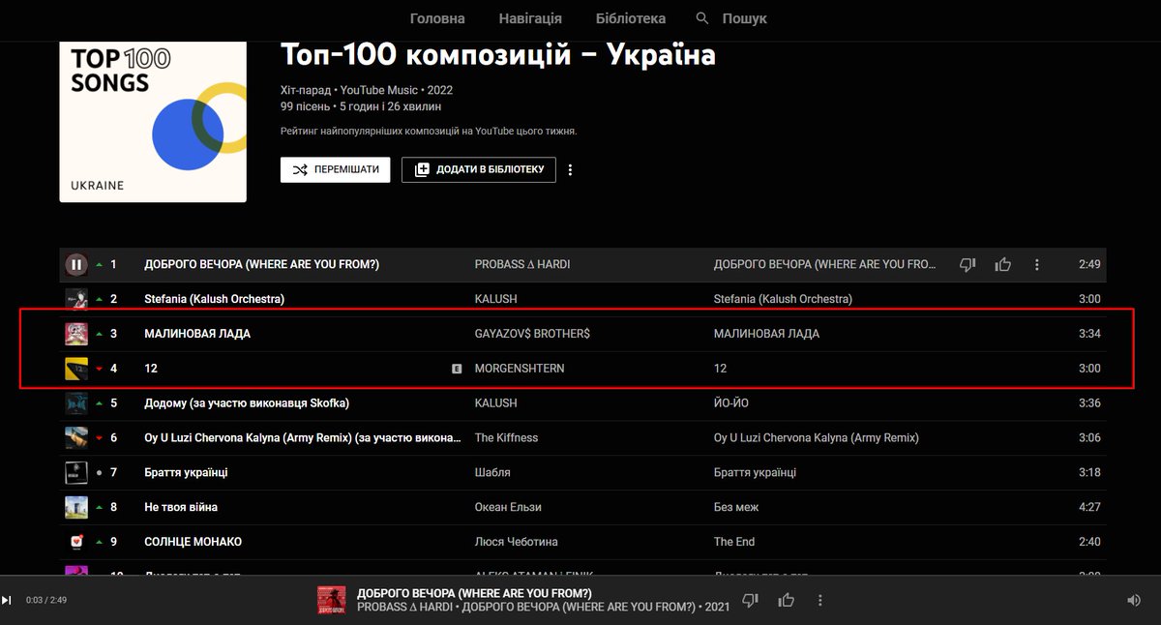Select song title Stefania (Kalush Orchestra)
The height and width of the screenshot is (625, 1161).
(x=214, y=299)
